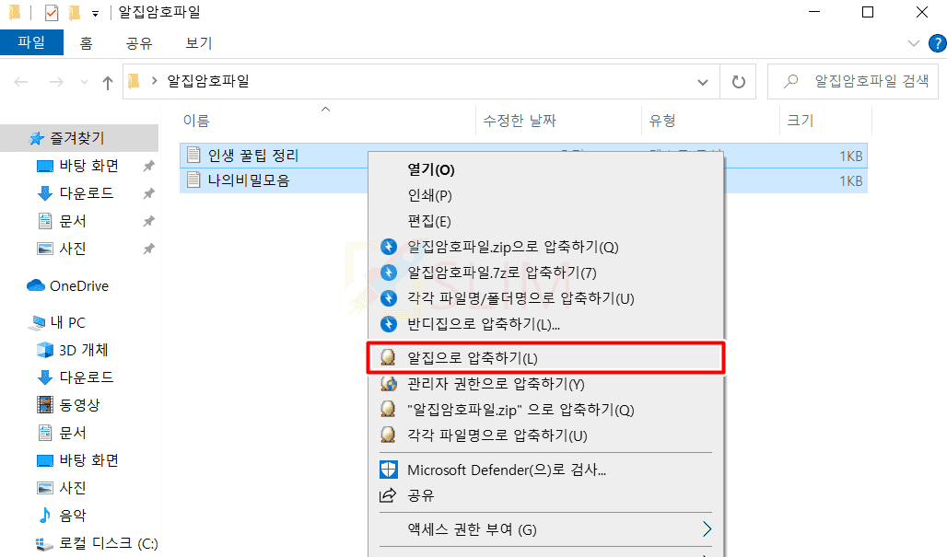947x557 pixels.
Task: Open the 파일 menu tab
Action: (31, 42)
